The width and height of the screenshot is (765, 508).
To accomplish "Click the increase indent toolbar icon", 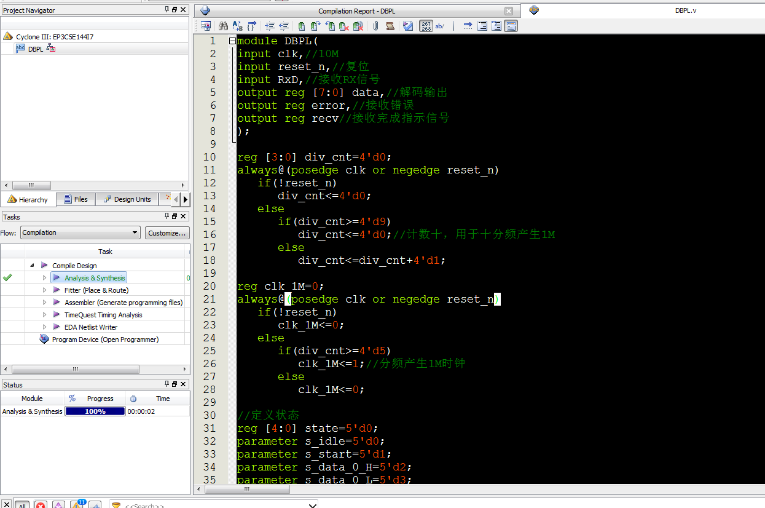I will click(x=270, y=26).
